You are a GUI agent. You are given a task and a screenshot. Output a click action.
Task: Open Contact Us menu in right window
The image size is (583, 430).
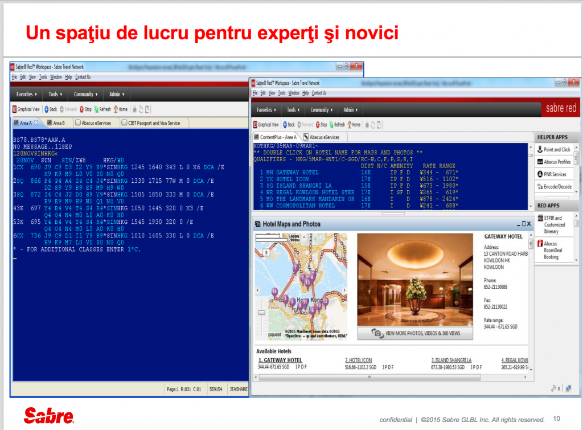(319, 93)
